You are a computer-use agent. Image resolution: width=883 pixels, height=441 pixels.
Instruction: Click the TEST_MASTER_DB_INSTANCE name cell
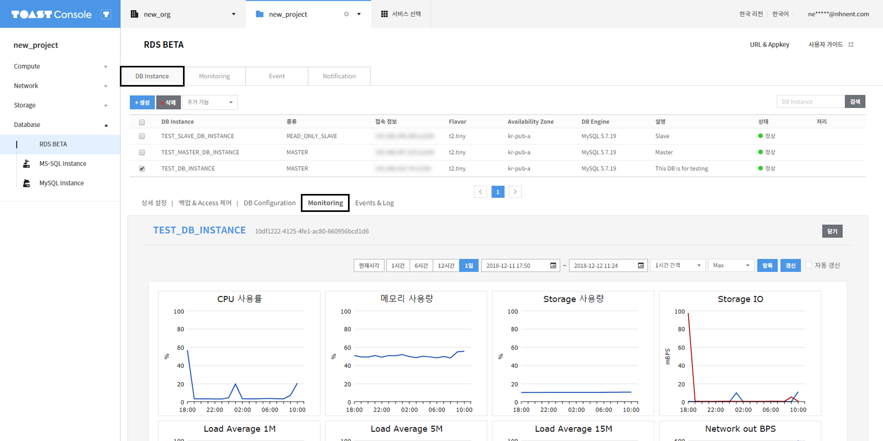200,152
